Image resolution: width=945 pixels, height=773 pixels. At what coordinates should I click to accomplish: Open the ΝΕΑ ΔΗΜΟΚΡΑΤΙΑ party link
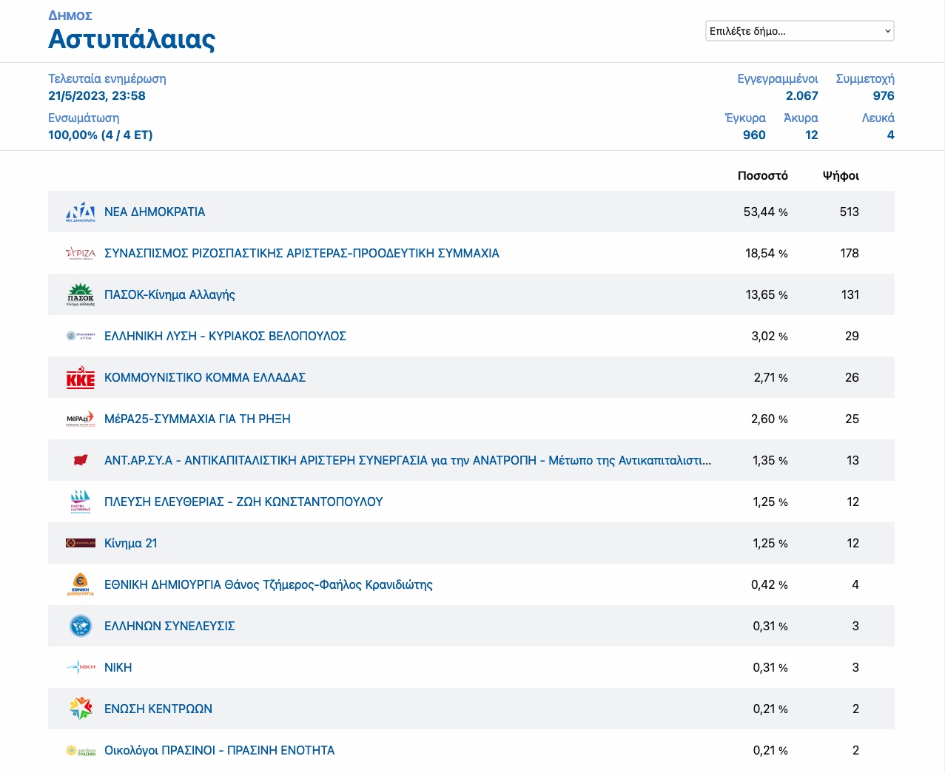(x=155, y=212)
